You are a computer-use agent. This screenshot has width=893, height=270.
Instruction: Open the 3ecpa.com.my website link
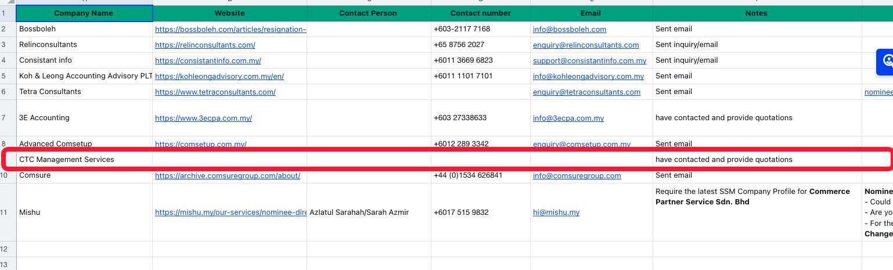click(x=203, y=118)
